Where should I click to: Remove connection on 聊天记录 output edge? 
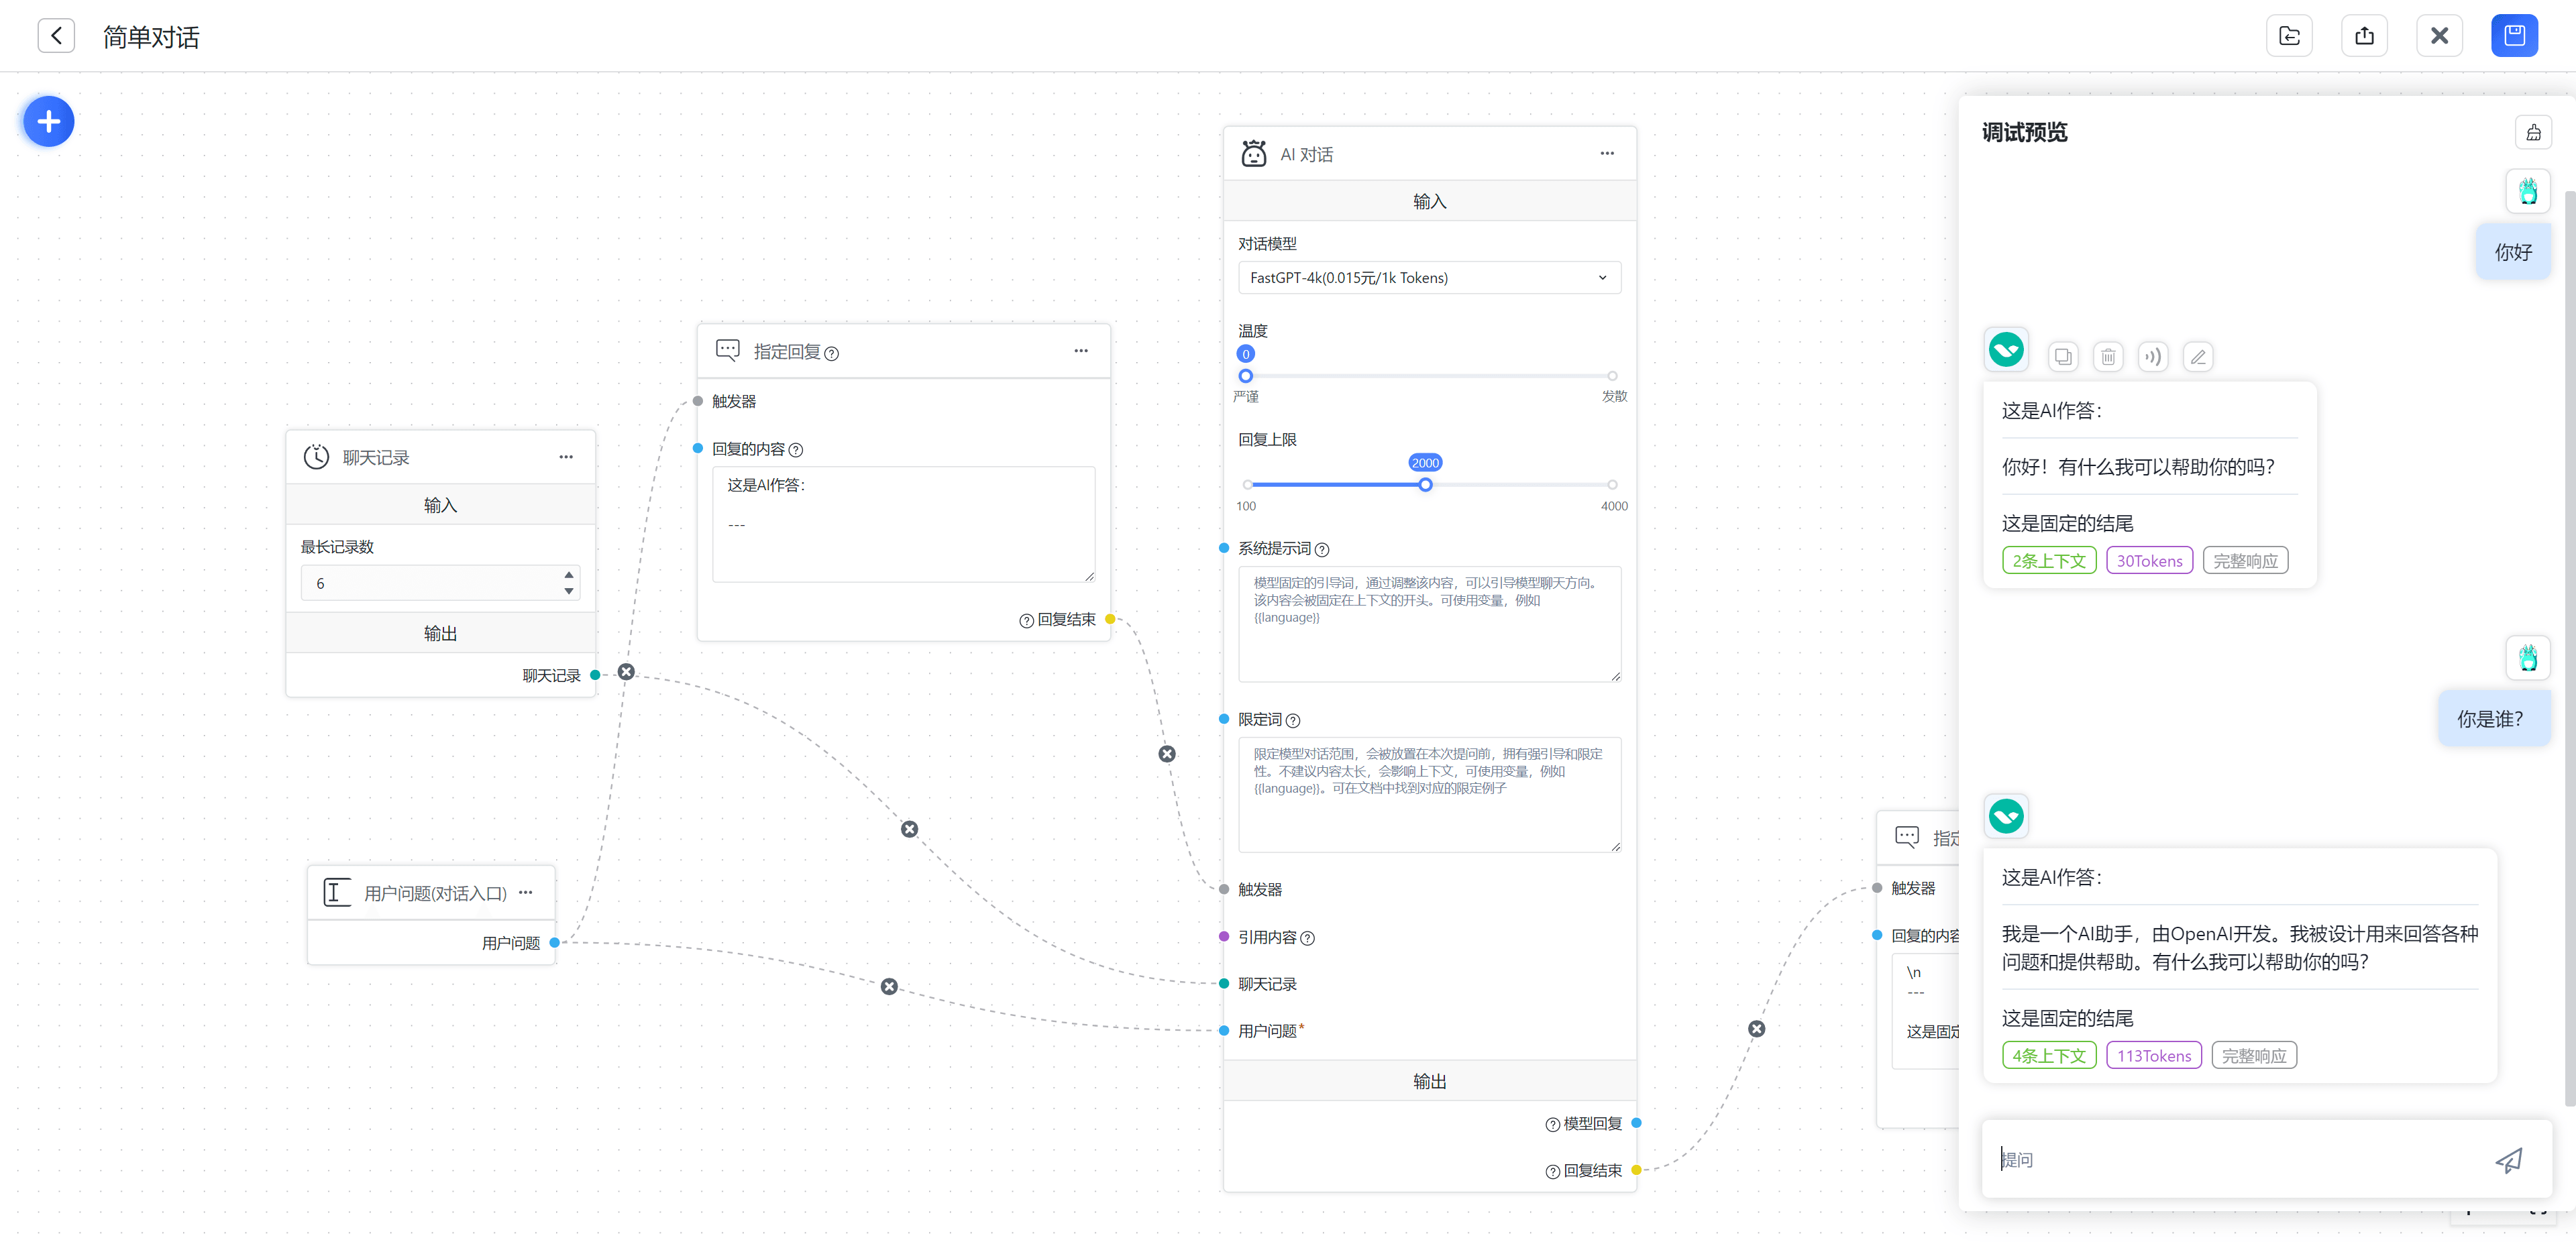[626, 672]
